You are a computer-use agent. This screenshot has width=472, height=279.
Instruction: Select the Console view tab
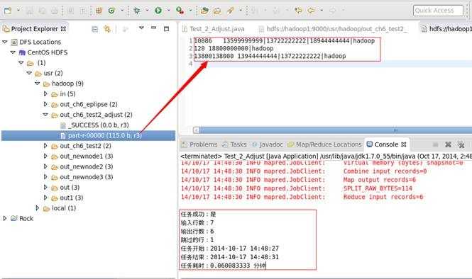(x=386, y=144)
